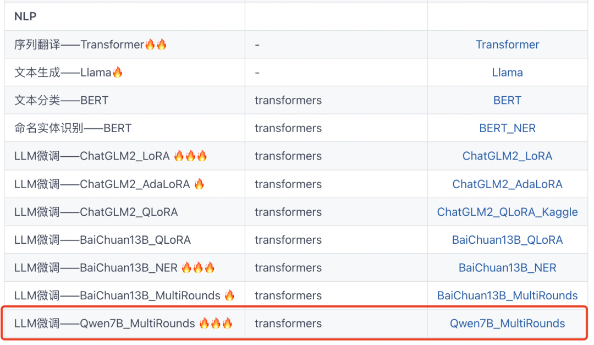Screen dimensions: 594x345
Task: Open the Transformer link
Action: click(507, 45)
